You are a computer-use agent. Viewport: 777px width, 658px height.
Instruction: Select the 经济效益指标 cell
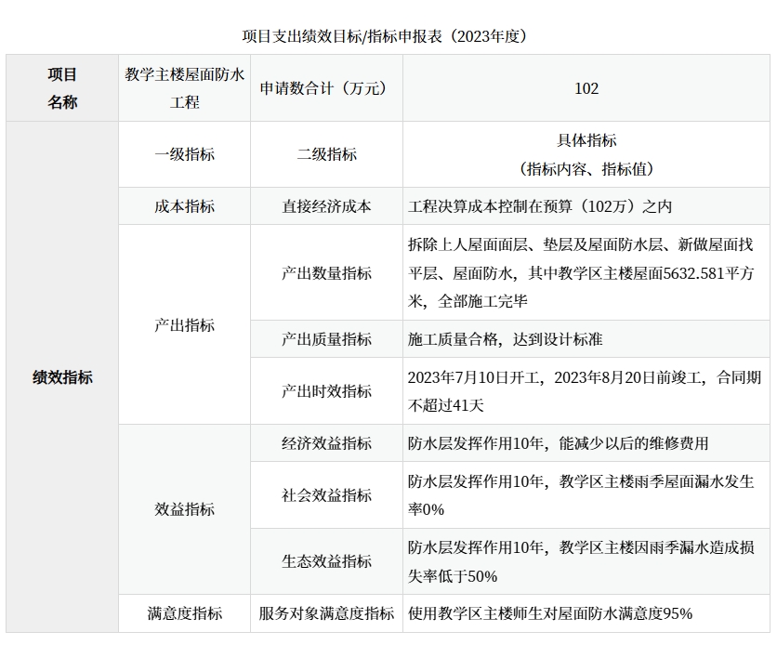point(326,443)
